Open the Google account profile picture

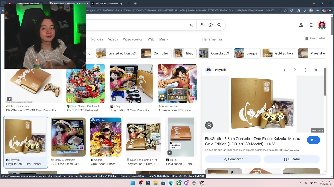(x=322, y=25)
